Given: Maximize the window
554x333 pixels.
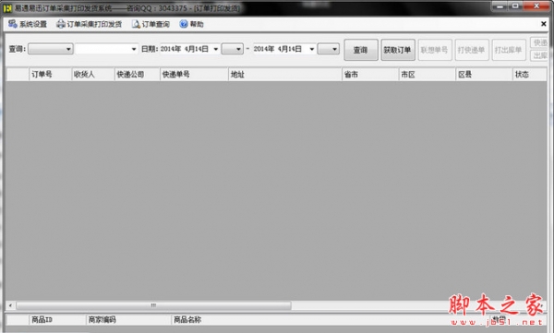Looking at the screenshot, I should coord(515,6).
